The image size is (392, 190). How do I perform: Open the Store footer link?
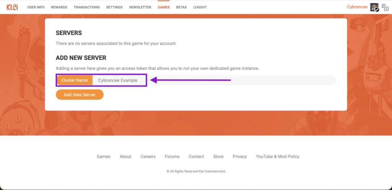point(218,157)
